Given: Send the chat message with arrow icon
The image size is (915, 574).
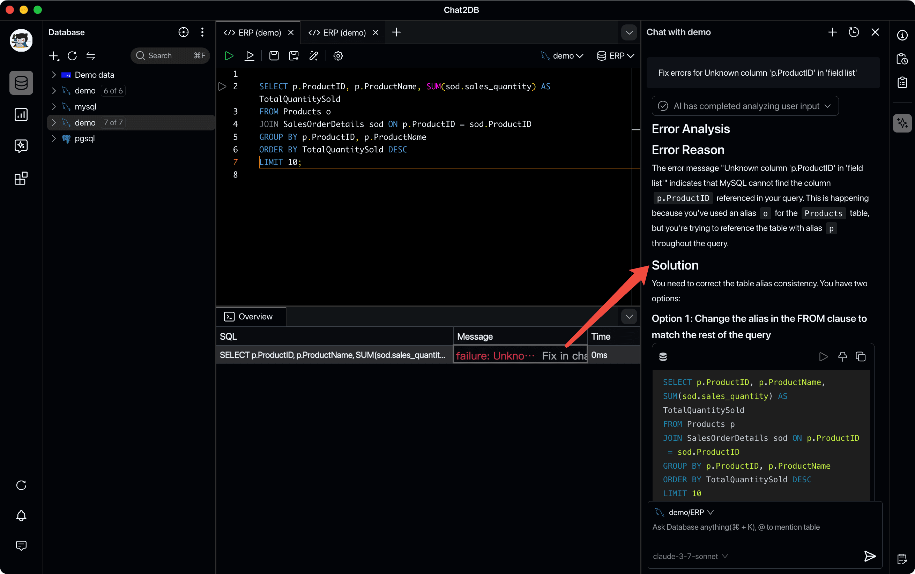Looking at the screenshot, I should tap(870, 556).
